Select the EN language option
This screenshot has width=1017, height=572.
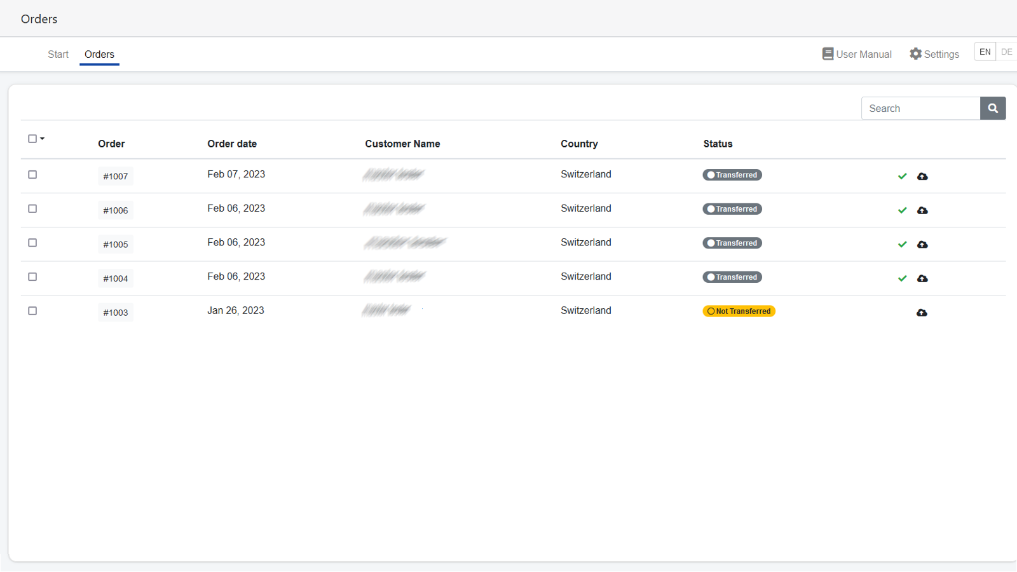point(985,52)
